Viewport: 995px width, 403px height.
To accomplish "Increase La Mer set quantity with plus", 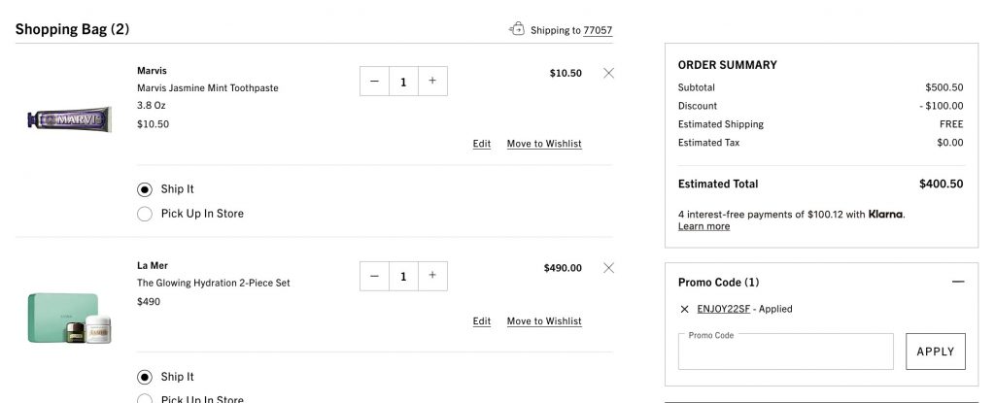I will 432,276.
